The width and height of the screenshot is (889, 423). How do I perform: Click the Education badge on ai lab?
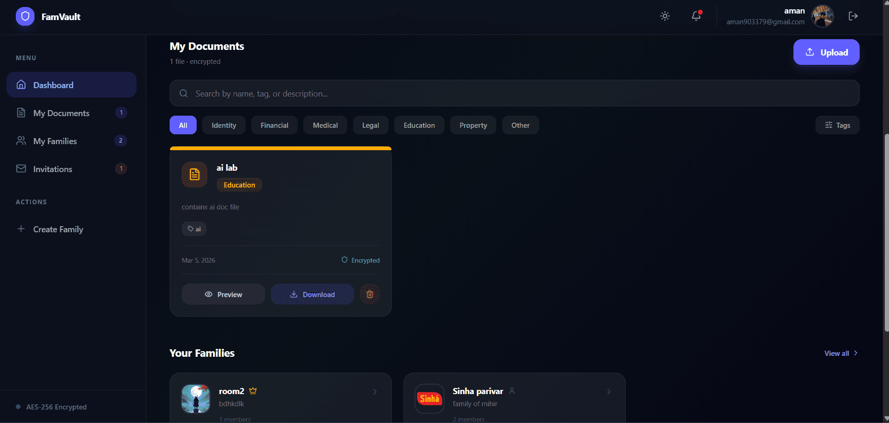point(239,185)
